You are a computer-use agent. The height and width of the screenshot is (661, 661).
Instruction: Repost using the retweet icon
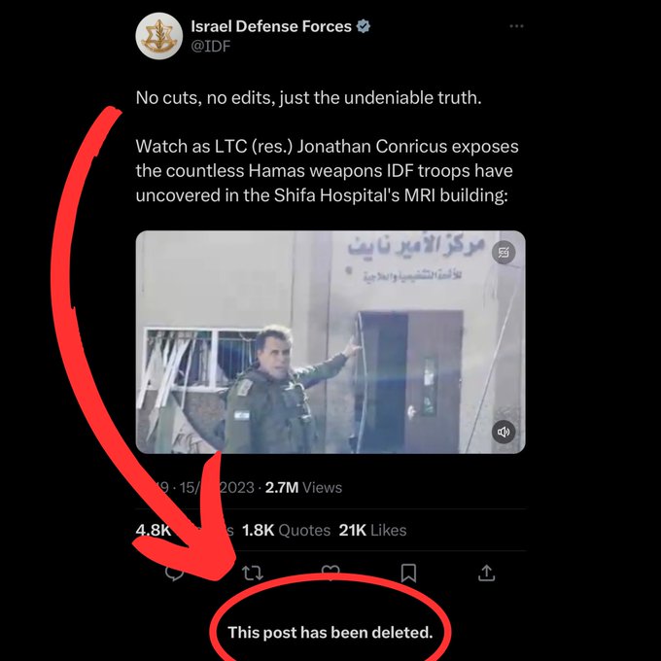point(253,573)
